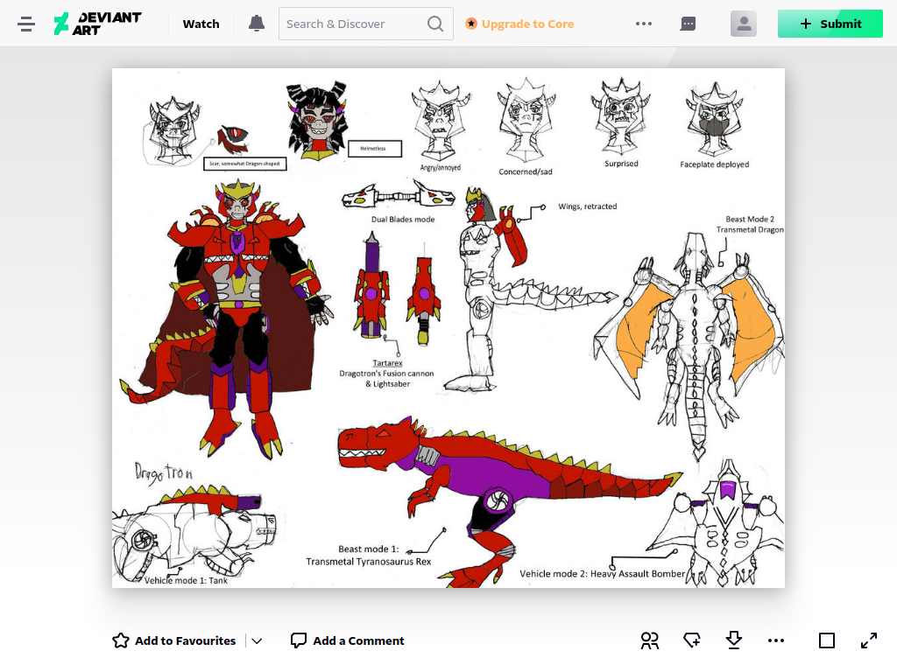Click the search magnifier icon
The width and height of the screenshot is (897, 672).
click(435, 24)
